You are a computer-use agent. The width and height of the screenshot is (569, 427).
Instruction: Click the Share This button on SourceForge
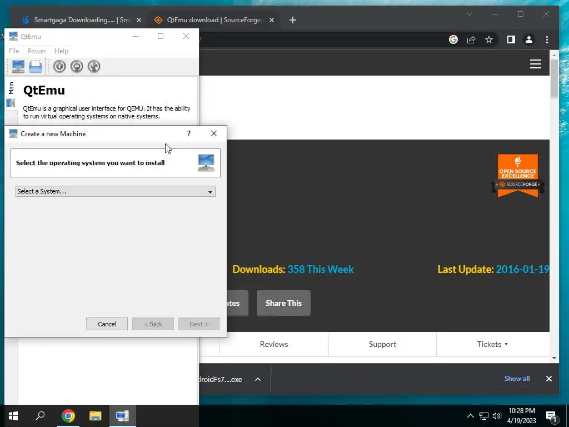(283, 303)
